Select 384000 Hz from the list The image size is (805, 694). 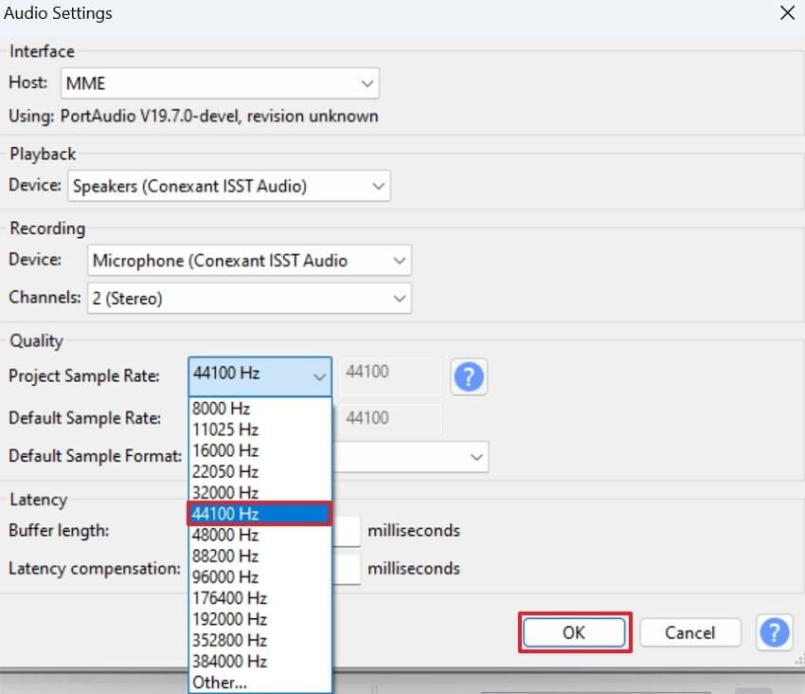(259, 661)
